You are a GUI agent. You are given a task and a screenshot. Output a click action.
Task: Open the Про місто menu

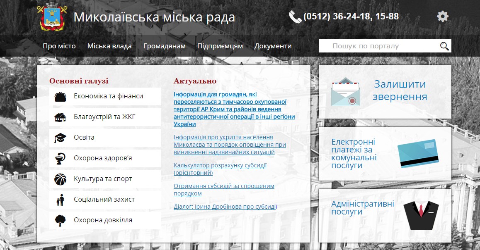(59, 46)
